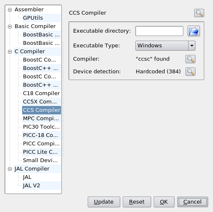Collapse the Assembler tree node
The width and height of the screenshot is (213, 212).
point(10,10)
